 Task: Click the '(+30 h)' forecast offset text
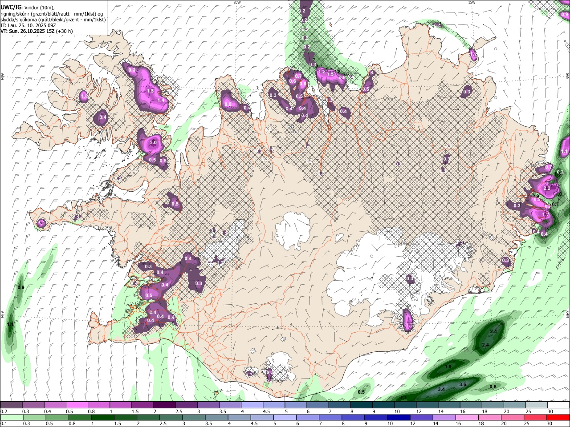[64, 31]
